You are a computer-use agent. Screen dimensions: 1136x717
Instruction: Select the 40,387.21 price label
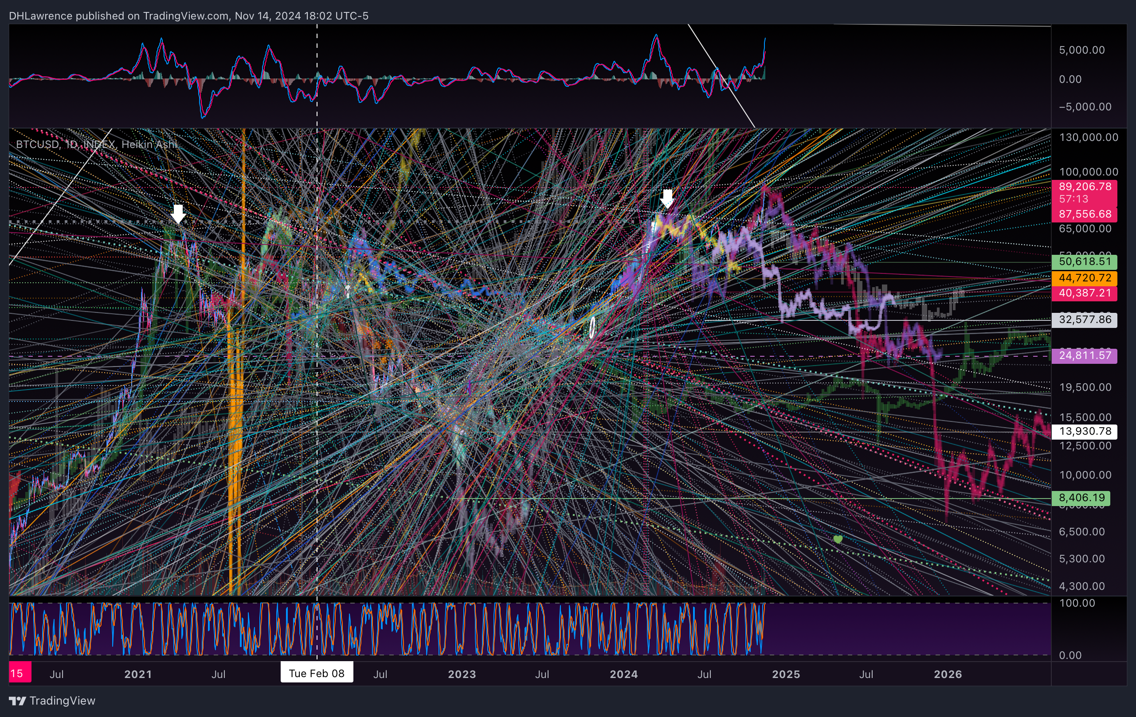[1085, 293]
